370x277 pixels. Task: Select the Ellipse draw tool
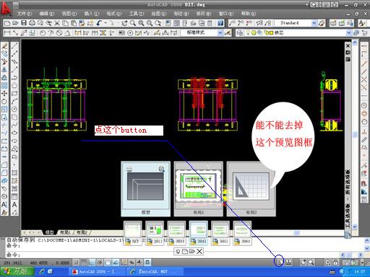[14, 133]
